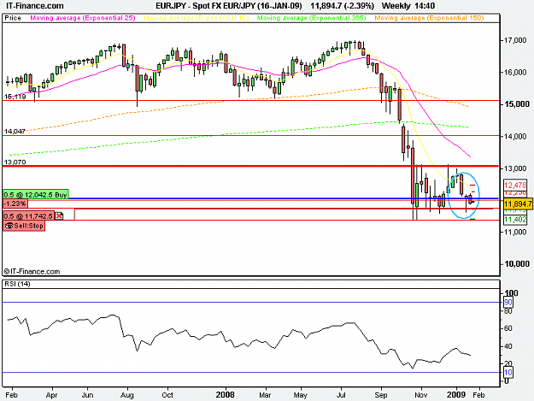Click the 2009 year label on time axis
Viewport: 534px width, 401px height.
(456, 395)
